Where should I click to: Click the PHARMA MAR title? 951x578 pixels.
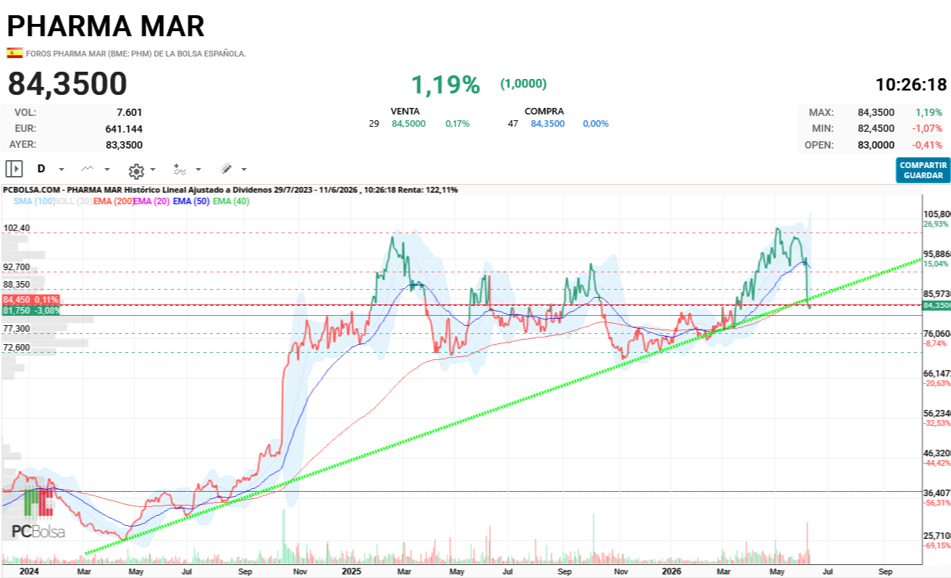(106, 26)
